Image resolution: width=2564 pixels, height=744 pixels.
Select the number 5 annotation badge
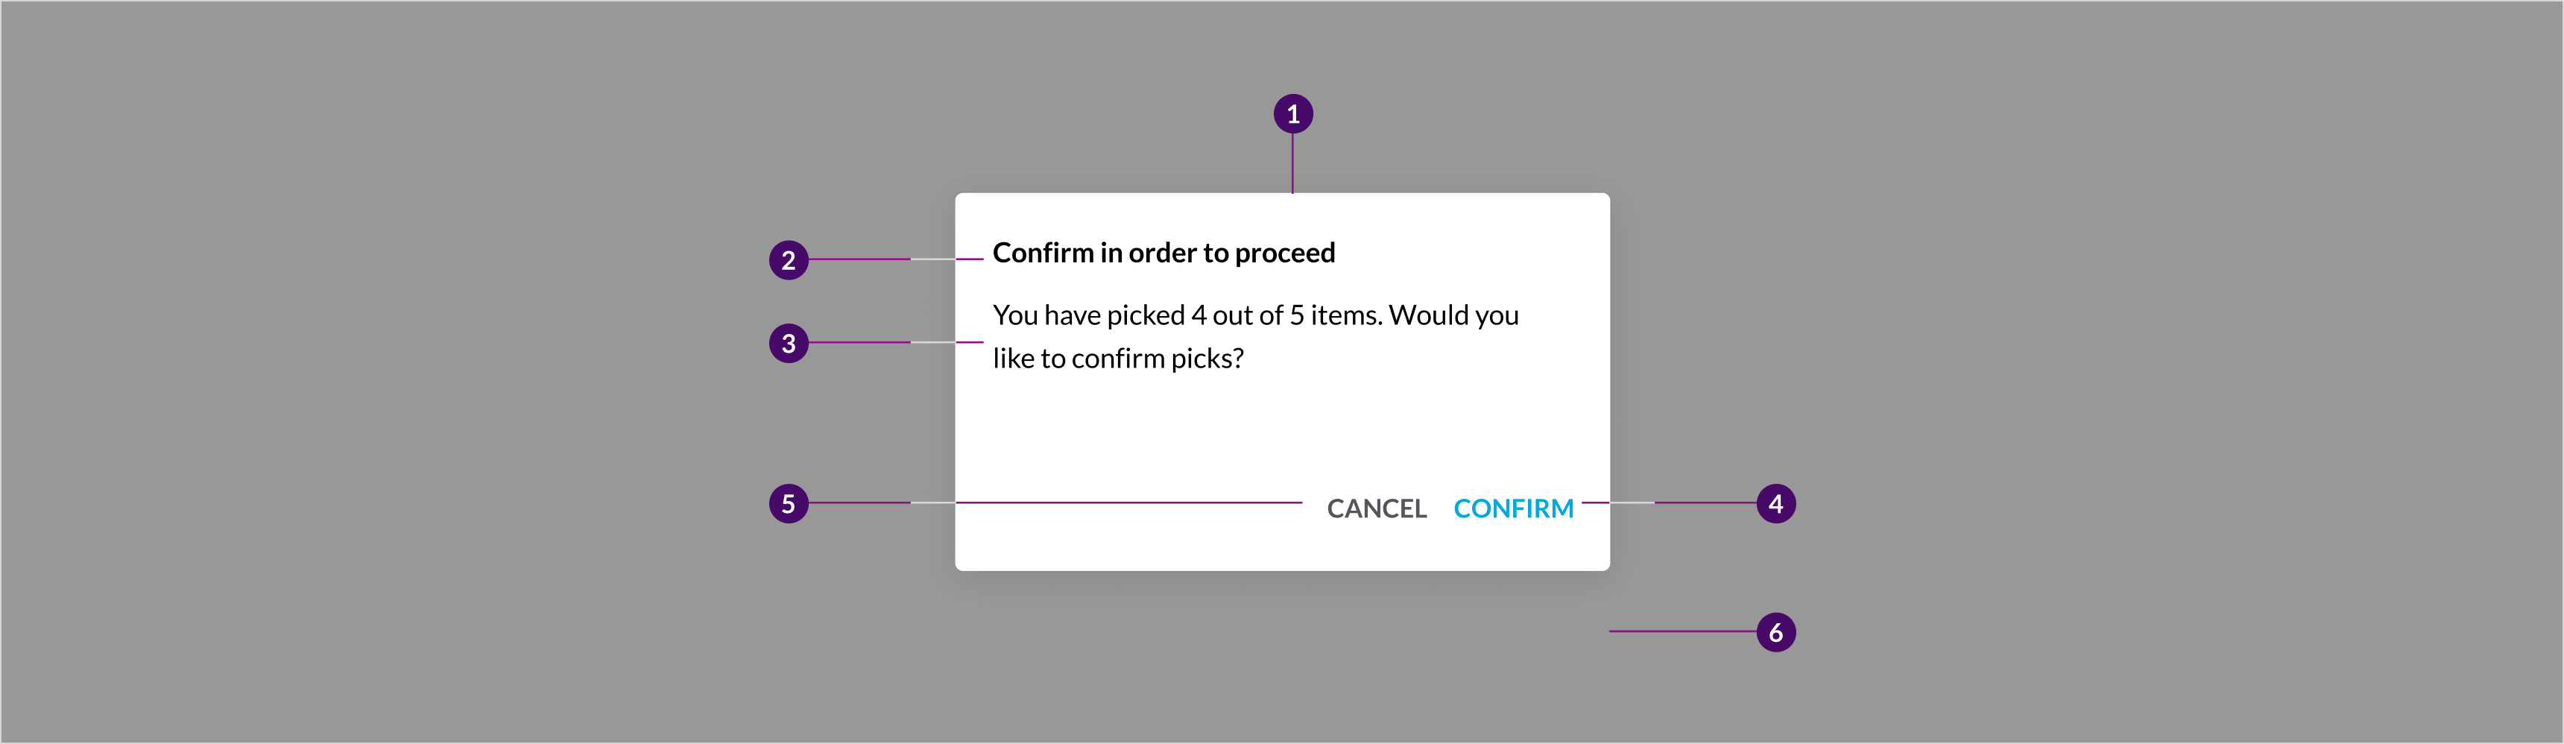[x=789, y=504]
